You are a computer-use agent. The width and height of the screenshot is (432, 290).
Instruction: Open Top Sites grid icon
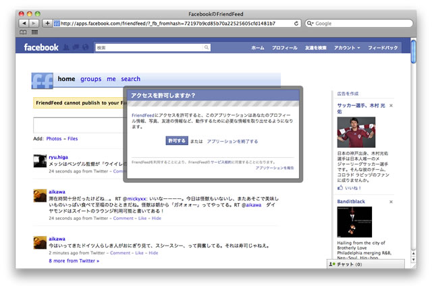34,32
